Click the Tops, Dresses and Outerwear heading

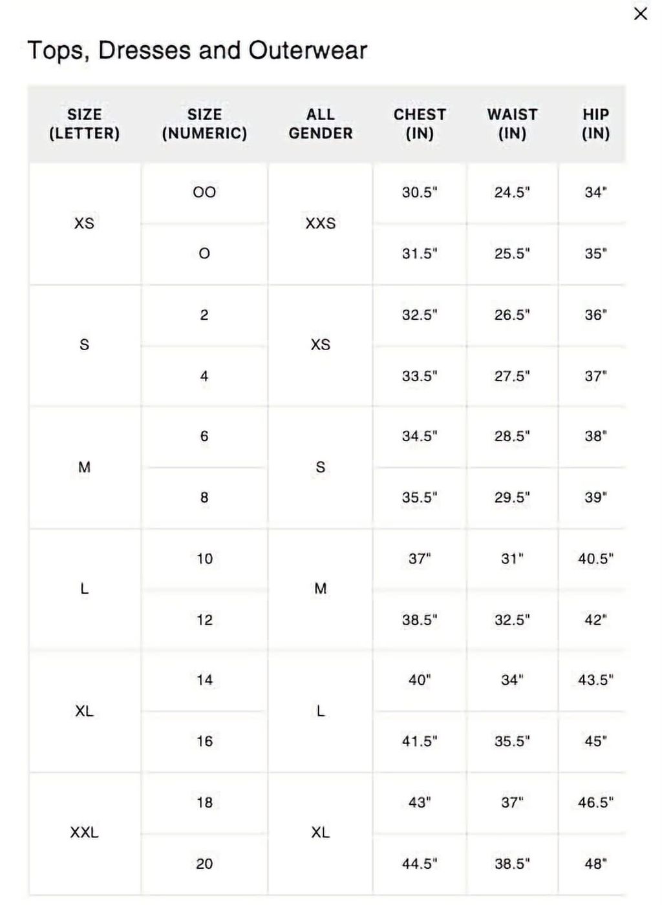(197, 50)
